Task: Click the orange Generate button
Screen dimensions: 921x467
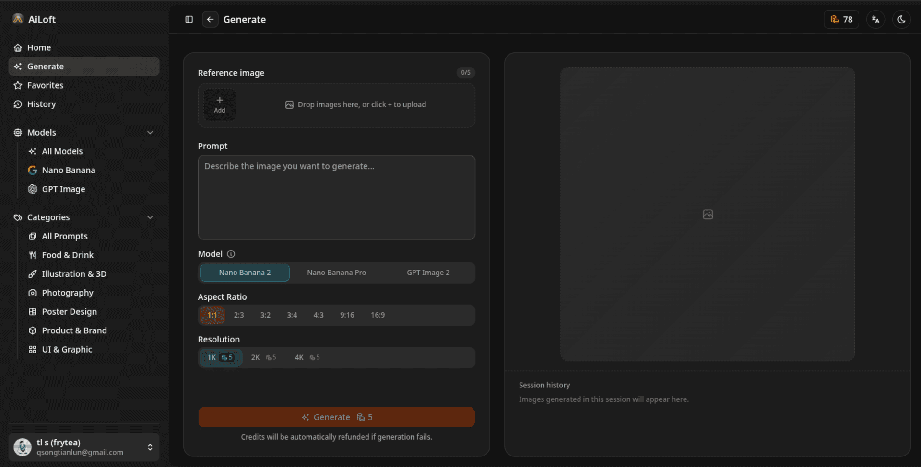Action: pyautogui.click(x=336, y=417)
